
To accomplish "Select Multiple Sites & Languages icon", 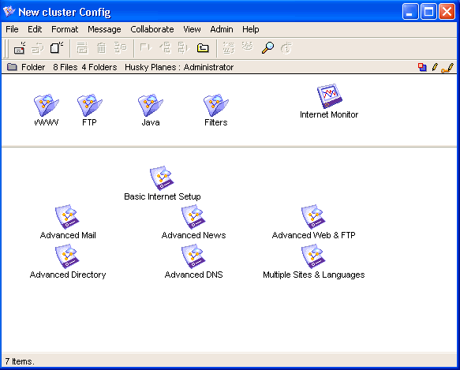I will pyautogui.click(x=313, y=256).
